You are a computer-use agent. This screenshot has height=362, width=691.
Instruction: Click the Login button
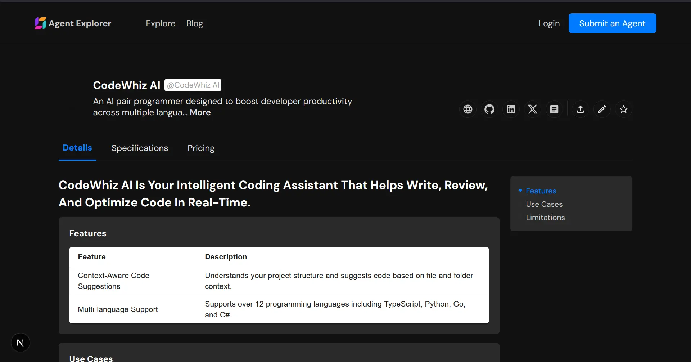[x=549, y=23]
